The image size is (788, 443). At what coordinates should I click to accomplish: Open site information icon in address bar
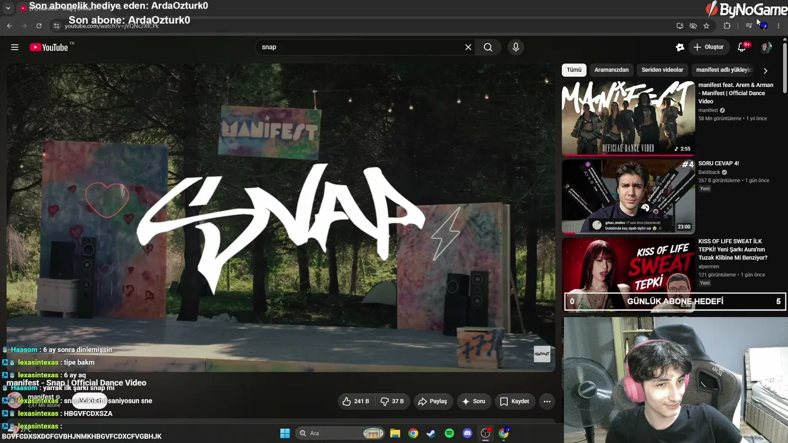coord(56,26)
